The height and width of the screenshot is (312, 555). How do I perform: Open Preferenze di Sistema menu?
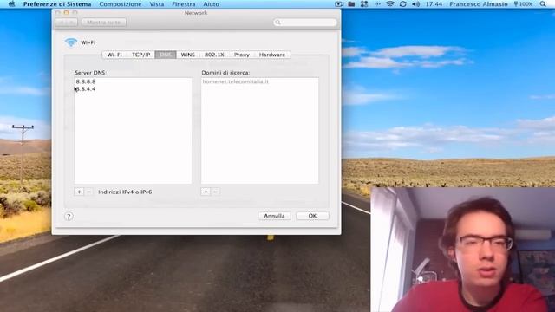57,4
